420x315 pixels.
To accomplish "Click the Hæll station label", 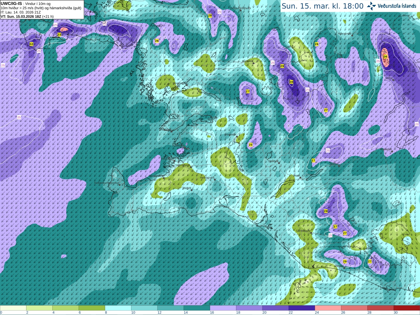I will click(297, 176).
